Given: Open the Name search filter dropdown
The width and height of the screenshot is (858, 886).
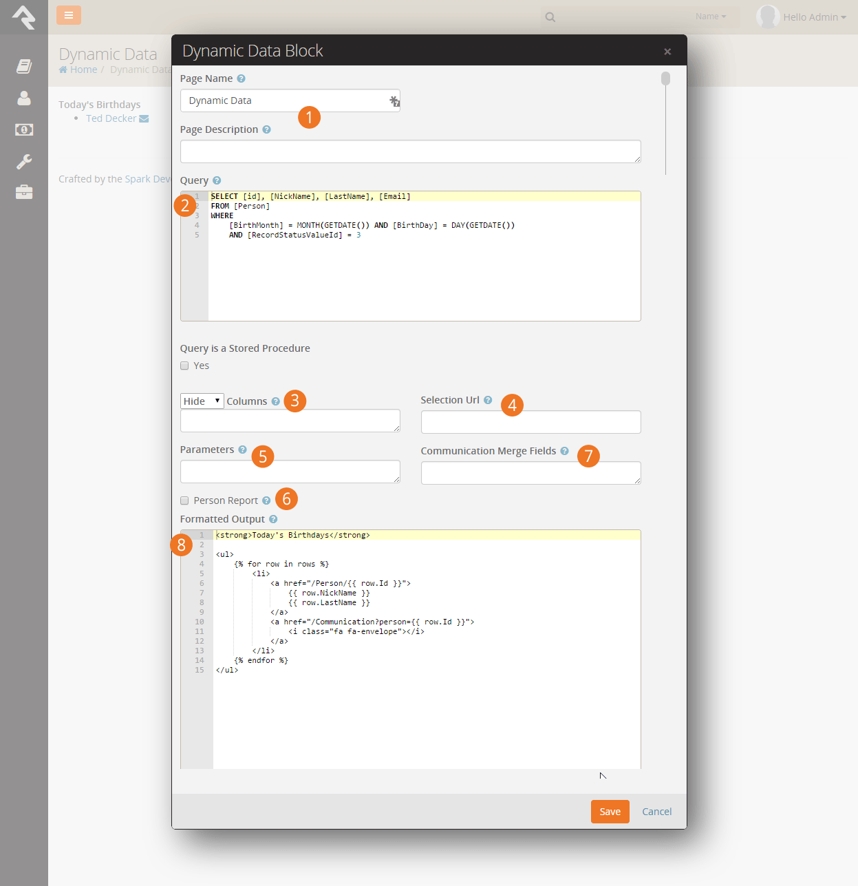Looking at the screenshot, I should pyautogui.click(x=711, y=17).
